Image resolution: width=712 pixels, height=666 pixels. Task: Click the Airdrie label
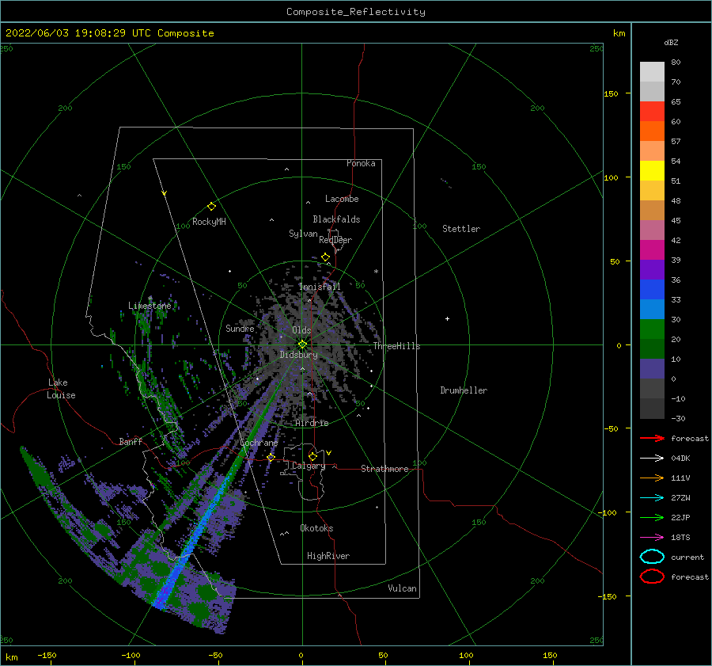(312, 423)
